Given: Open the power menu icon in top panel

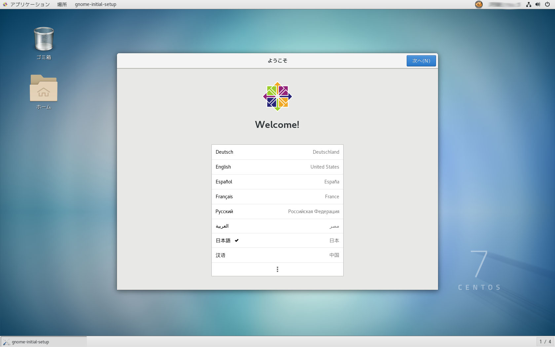Looking at the screenshot, I should coord(547,4).
